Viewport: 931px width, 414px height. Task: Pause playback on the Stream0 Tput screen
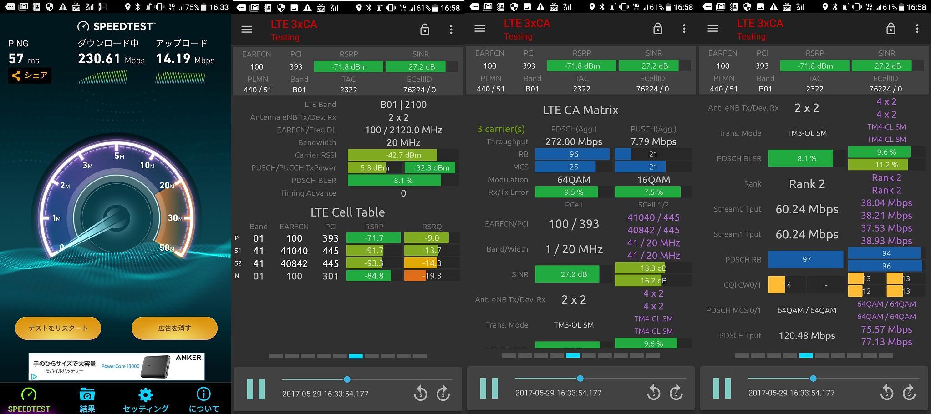click(x=722, y=389)
